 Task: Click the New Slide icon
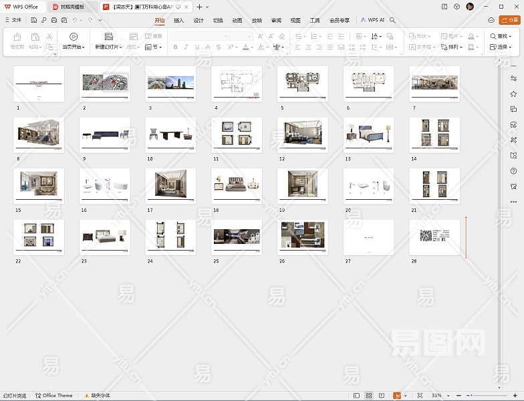[108, 36]
